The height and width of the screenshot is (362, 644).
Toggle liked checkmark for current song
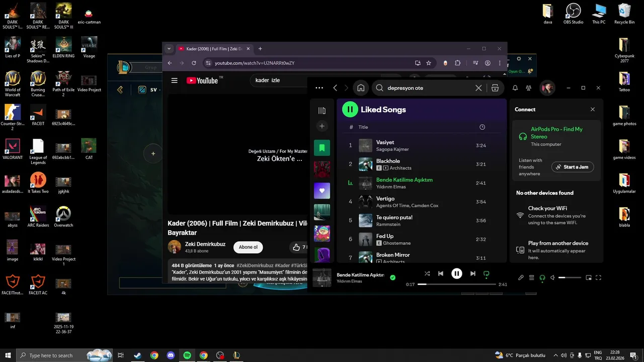(392, 277)
